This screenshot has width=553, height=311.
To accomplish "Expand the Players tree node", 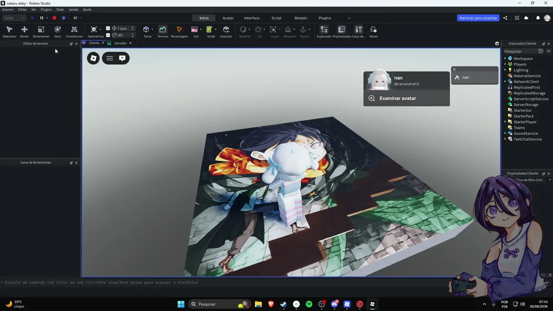I will (x=505, y=64).
